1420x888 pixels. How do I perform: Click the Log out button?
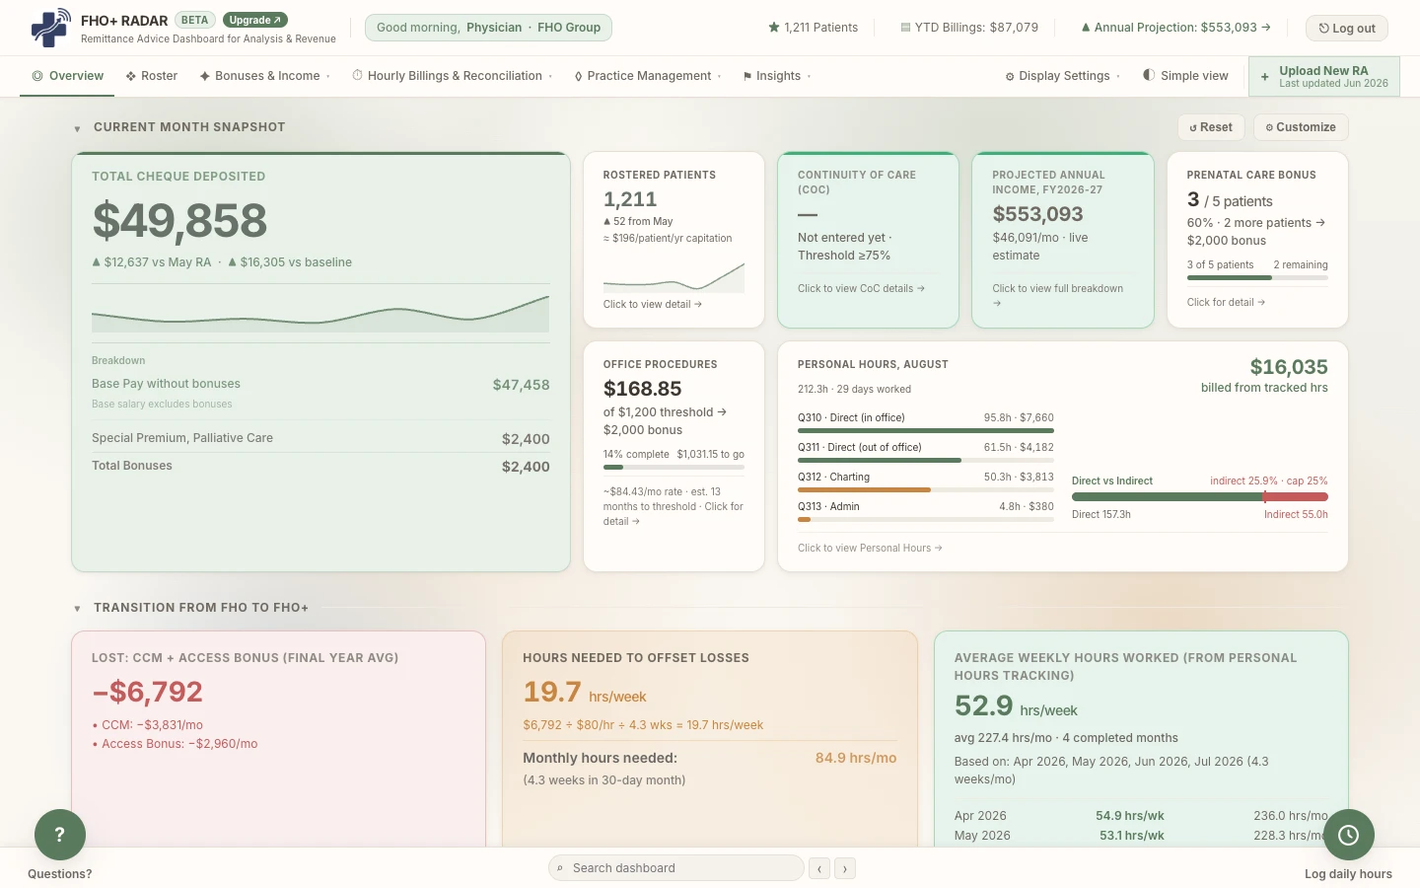(1347, 28)
